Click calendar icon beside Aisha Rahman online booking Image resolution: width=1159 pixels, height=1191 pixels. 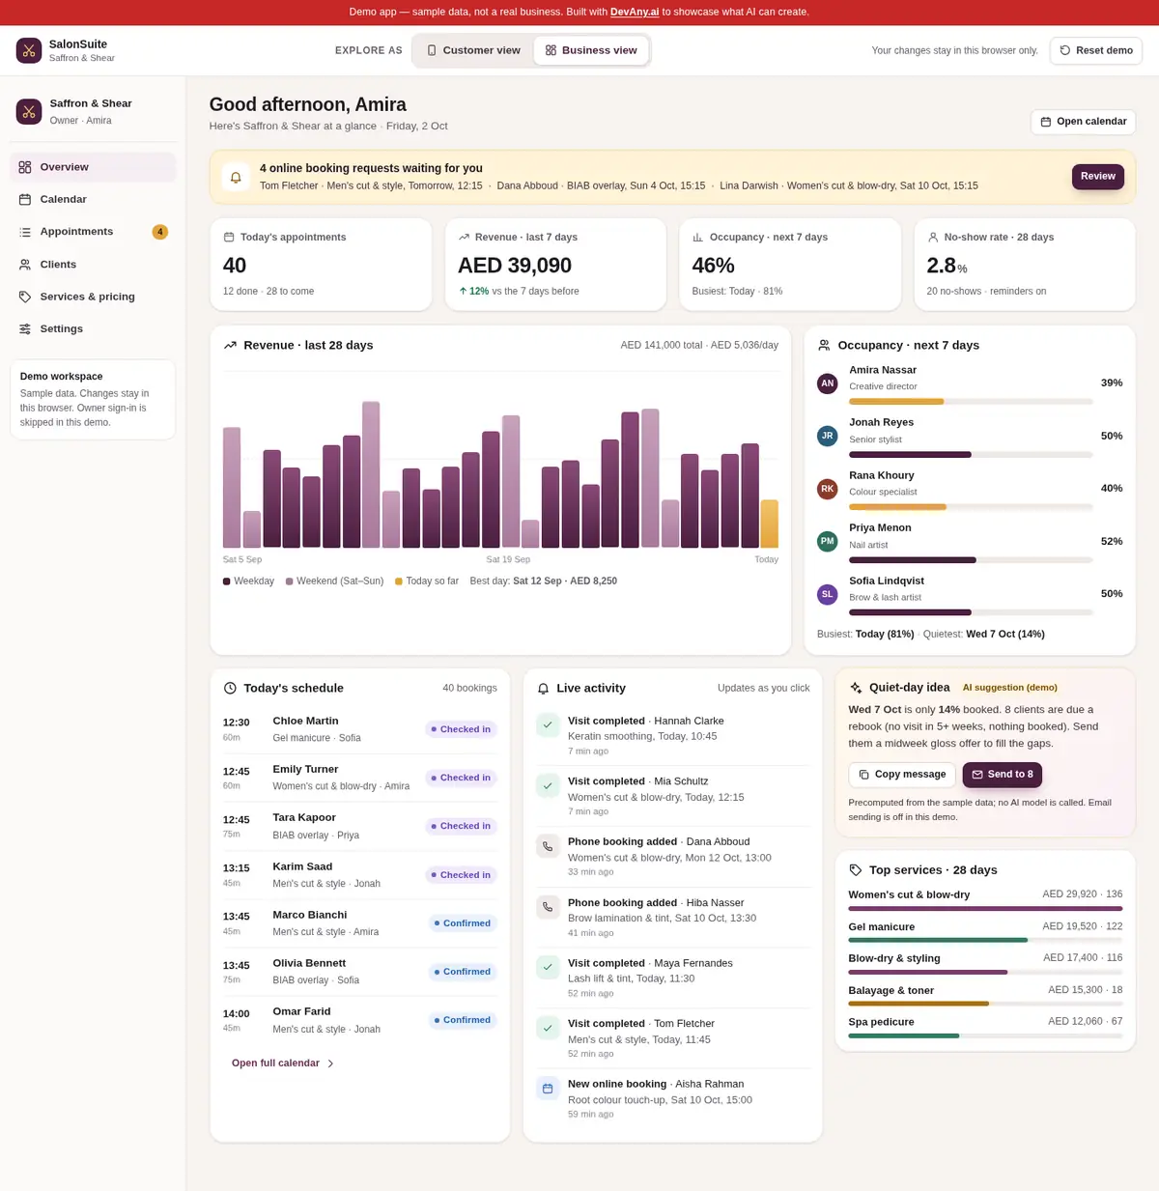coord(548,1089)
